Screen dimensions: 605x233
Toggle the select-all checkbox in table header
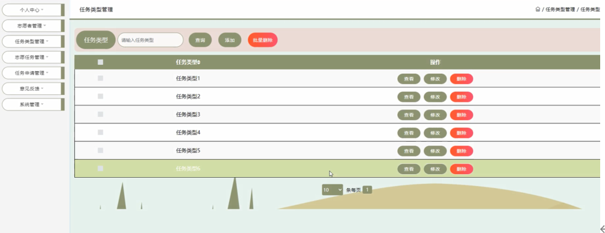pyautogui.click(x=100, y=62)
